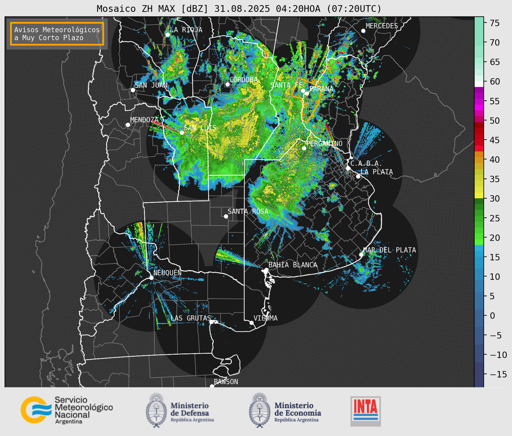Click the −15 value on the scale
The width and height of the screenshot is (512, 436).
pos(498,374)
